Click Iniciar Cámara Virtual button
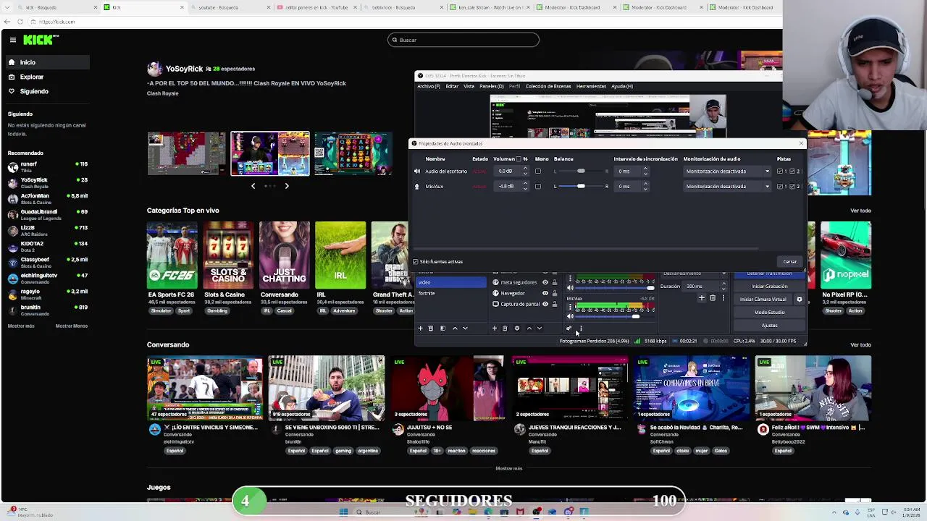 (763, 300)
